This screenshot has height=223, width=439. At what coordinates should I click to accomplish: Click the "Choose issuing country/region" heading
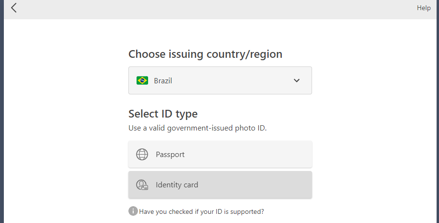coord(205,54)
